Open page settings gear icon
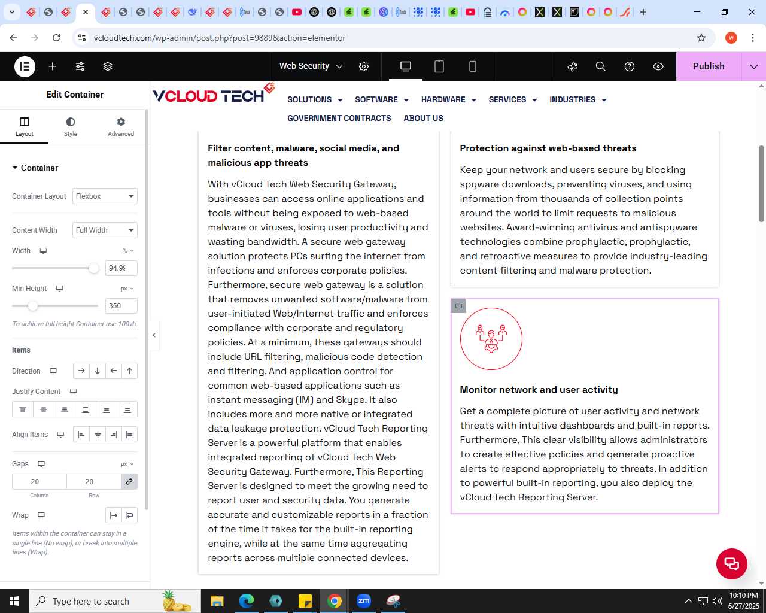 click(364, 66)
